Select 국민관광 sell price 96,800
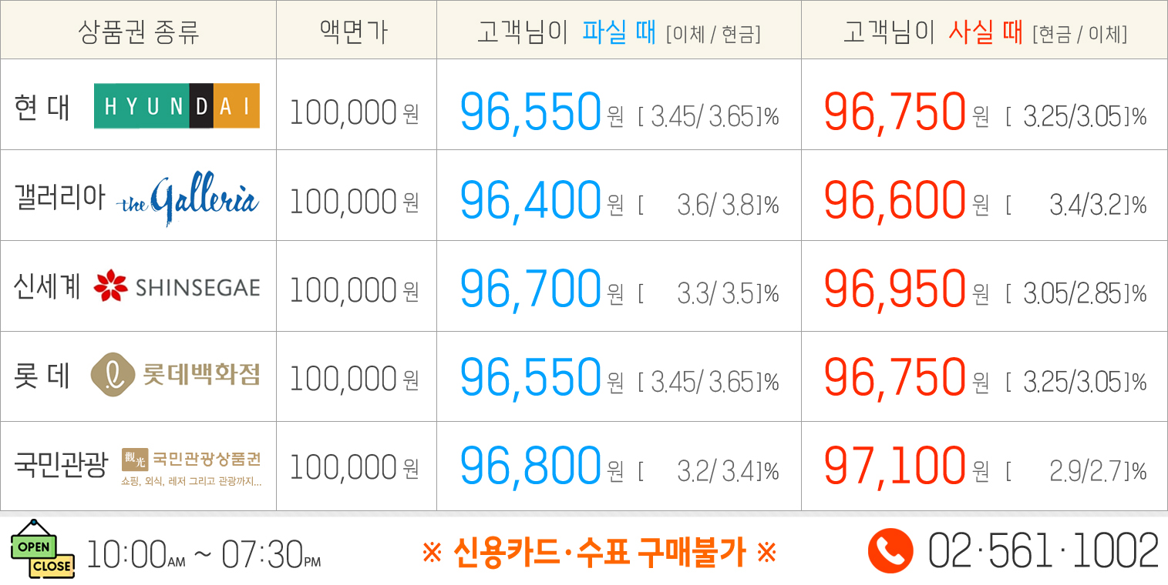Viewport: 1168px width, 585px height. [x=530, y=466]
